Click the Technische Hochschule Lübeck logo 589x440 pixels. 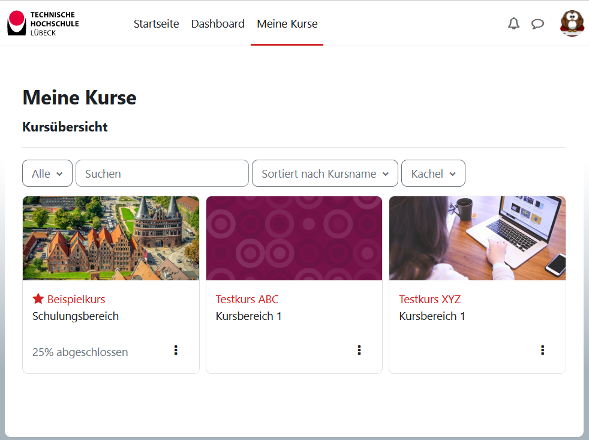coord(43,23)
